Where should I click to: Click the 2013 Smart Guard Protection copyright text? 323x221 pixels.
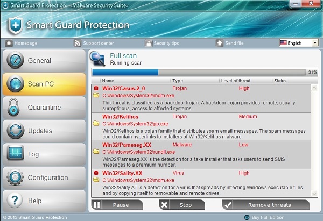(x=35, y=217)
